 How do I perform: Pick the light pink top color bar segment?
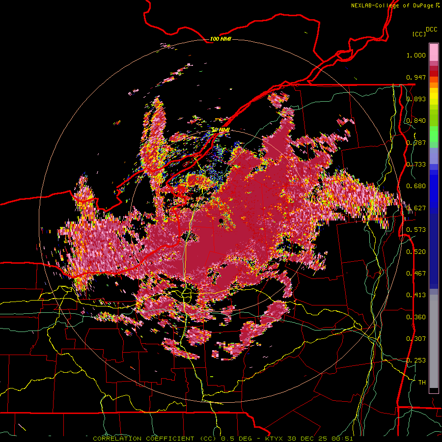(434, 52)
